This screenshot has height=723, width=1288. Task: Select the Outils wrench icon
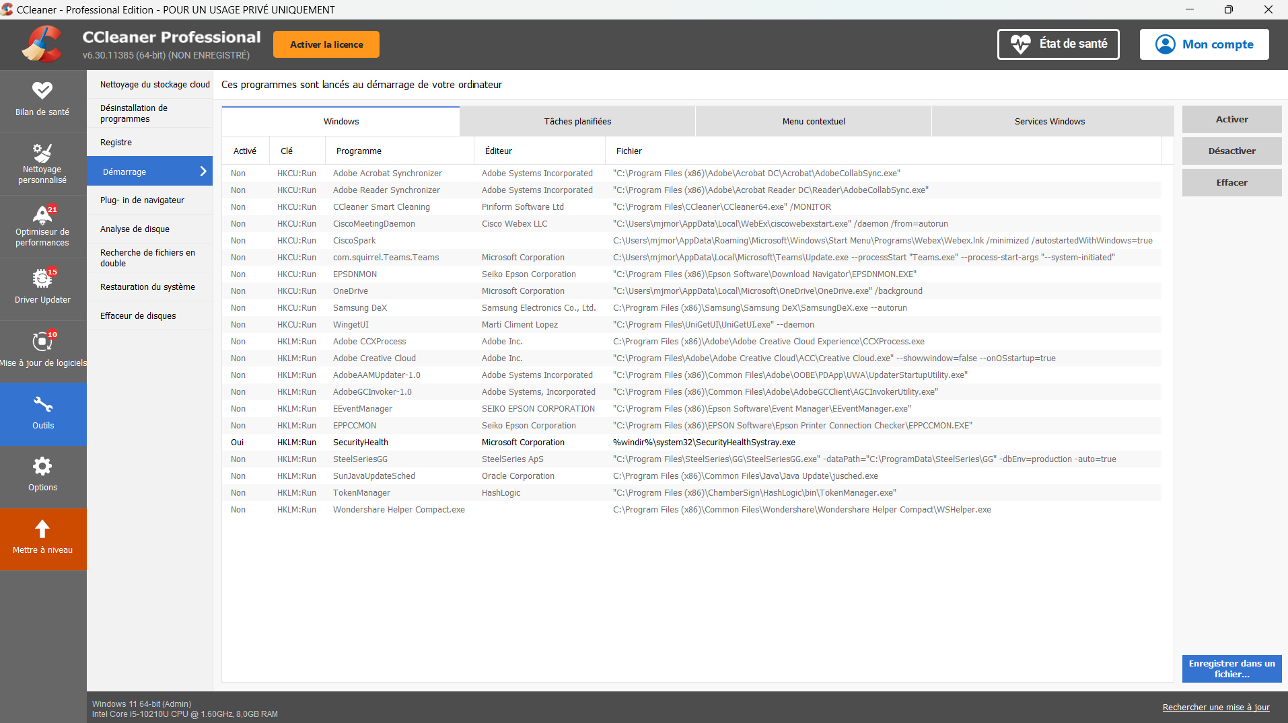coord(42,404)
